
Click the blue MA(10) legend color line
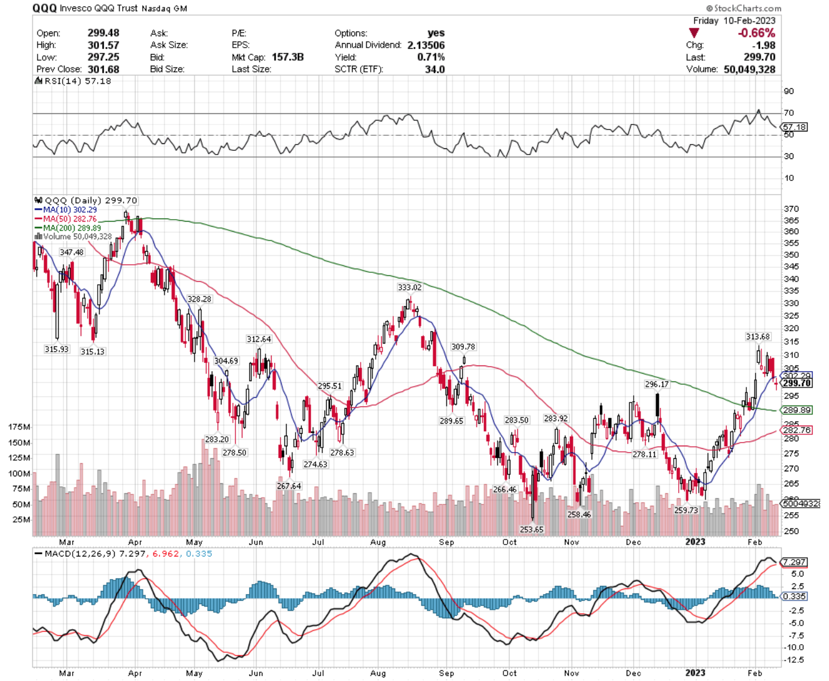[x=38, y=210]
